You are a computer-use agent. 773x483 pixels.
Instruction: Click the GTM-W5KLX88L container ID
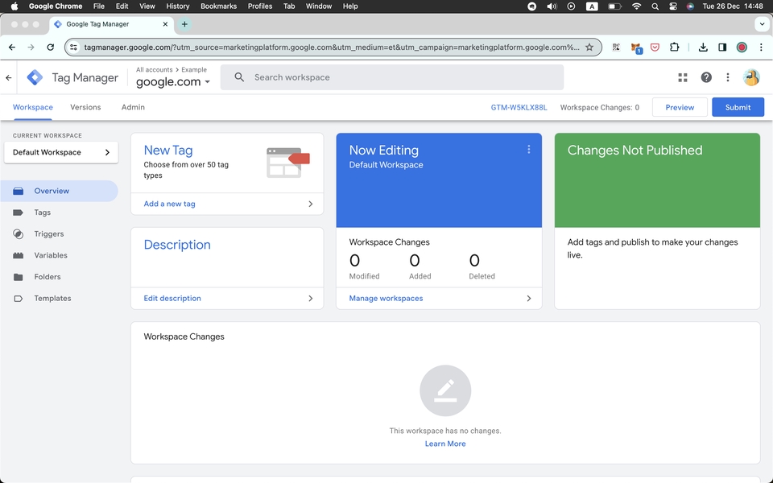[519, 107]
